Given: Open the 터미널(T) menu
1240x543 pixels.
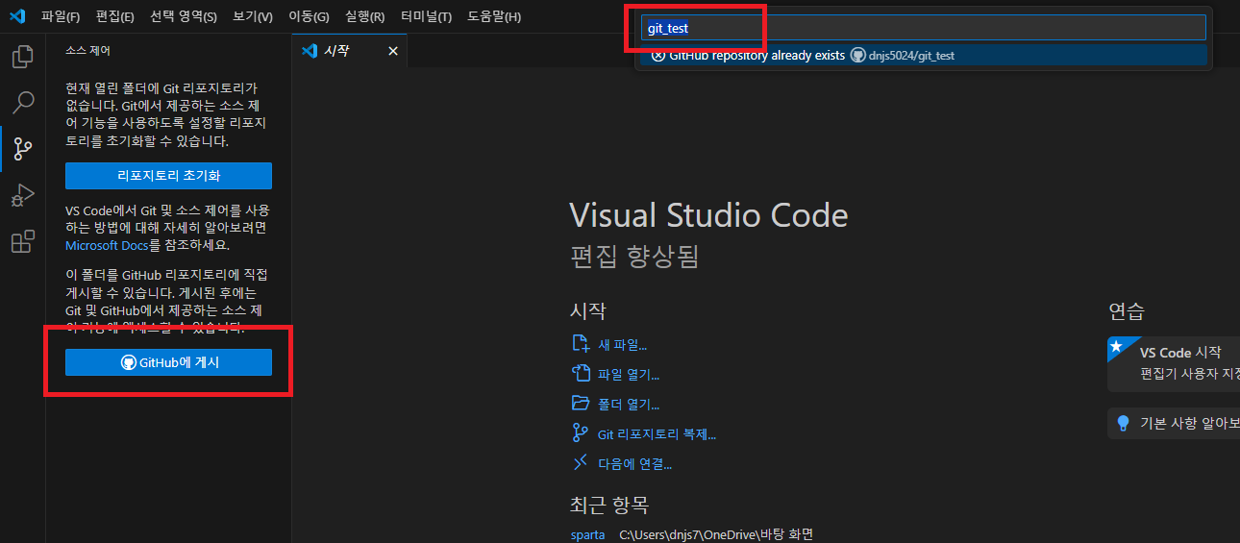Looking at the screenshot, I should (x=426, y=16).
